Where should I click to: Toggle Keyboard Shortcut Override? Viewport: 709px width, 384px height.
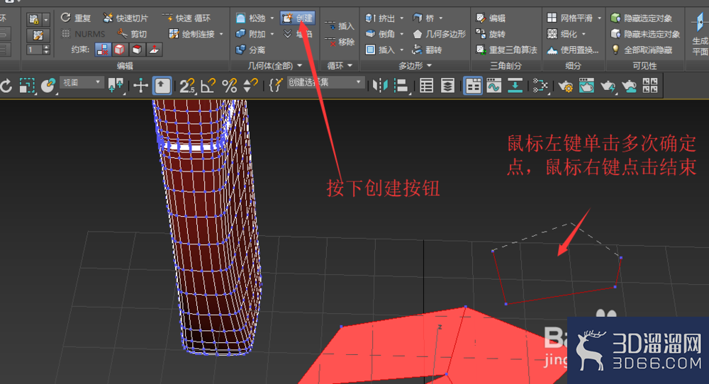tap(162, 86)
